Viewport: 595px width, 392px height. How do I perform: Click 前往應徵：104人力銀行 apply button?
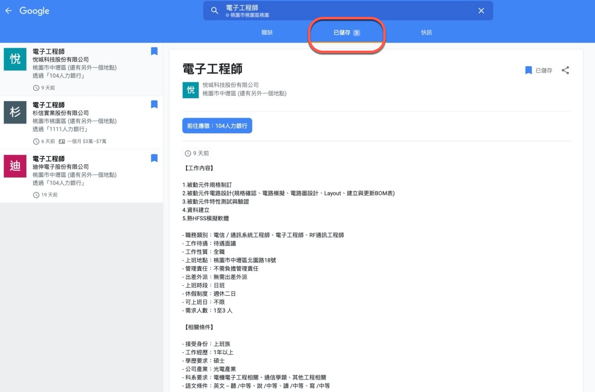click(x=217, y=126)
